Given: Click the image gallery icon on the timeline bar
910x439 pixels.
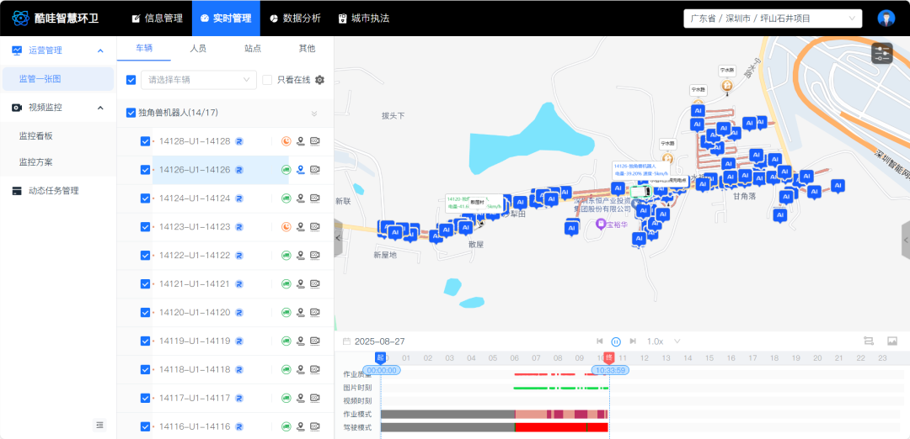Looking at the screenshot, I should (892, 341).
